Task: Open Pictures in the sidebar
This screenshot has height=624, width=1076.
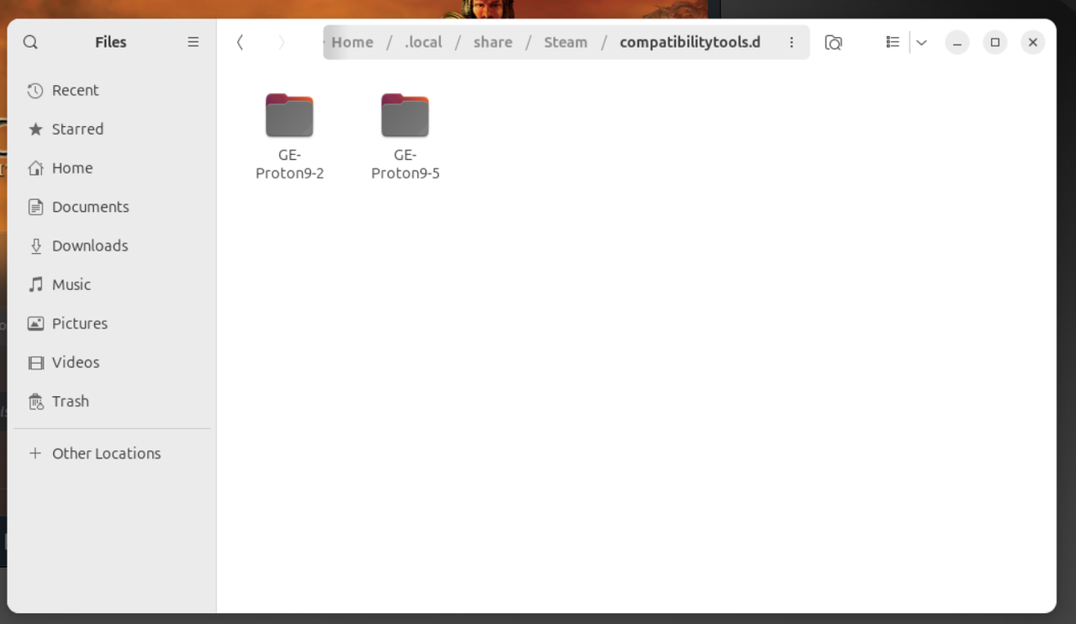Action: click(111, 323)
